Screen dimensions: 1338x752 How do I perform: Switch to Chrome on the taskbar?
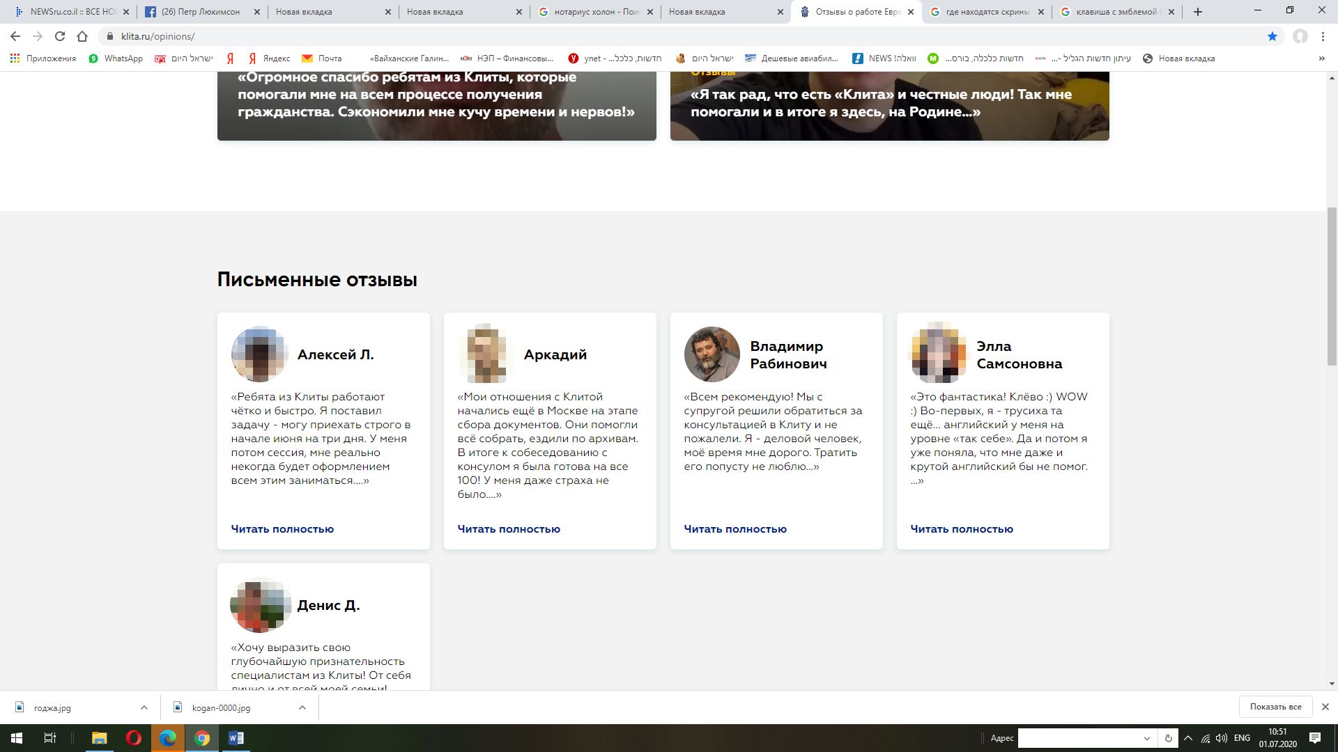pos(202,738)
